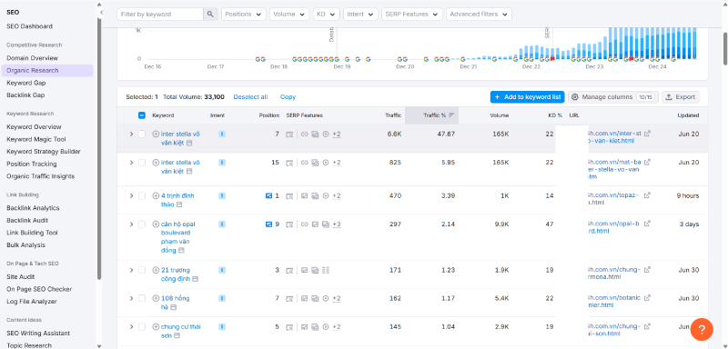Open the SERP Features filter dropdown
Screen dimensions: 728x349
tap(412, 15)
